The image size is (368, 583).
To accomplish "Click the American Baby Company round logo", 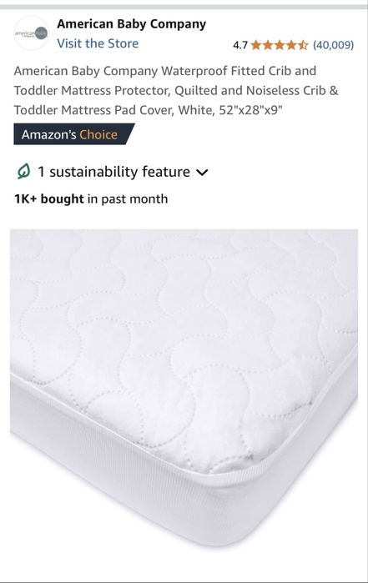I will (31, 33).
